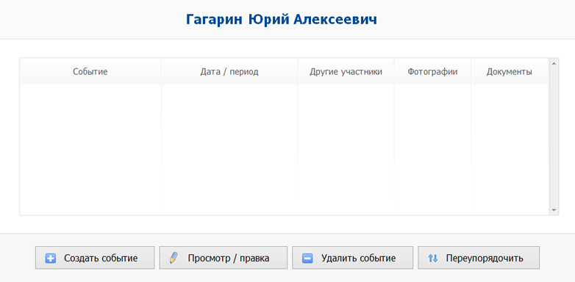This screenshot has height=282, width=575.
Task: Open the Просмотр / правка button text
Action: (229, 258)
